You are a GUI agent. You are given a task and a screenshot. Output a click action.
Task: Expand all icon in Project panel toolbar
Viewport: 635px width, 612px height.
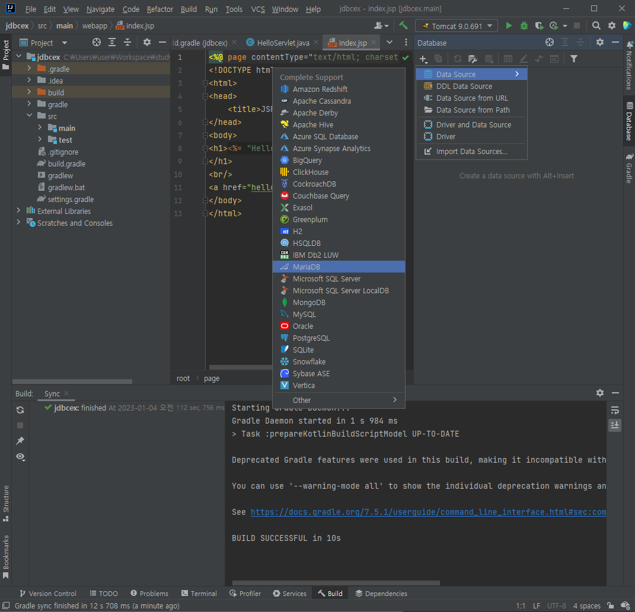tap(112, 42)
